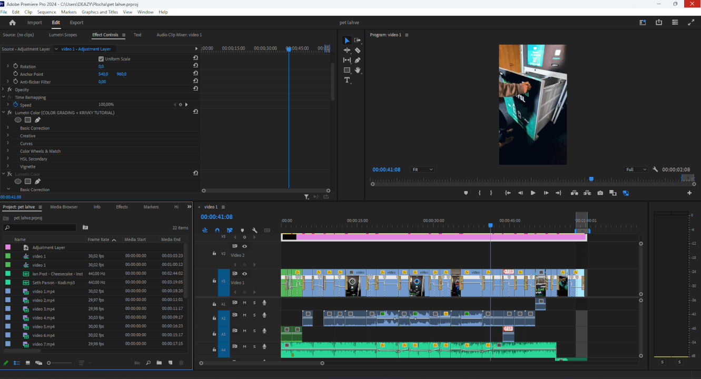Uncheck the Uniform Scale checkbox

(x=101, y=58)
